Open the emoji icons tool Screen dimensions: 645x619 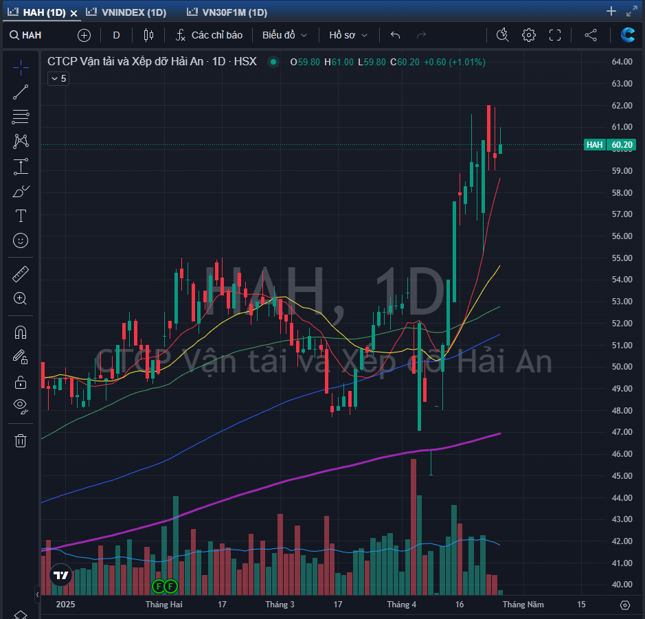point(21,240)
